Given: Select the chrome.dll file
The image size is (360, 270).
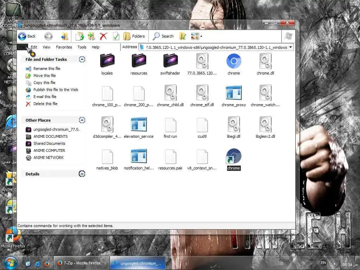Looking at the screenshot, I should point(265,64).
